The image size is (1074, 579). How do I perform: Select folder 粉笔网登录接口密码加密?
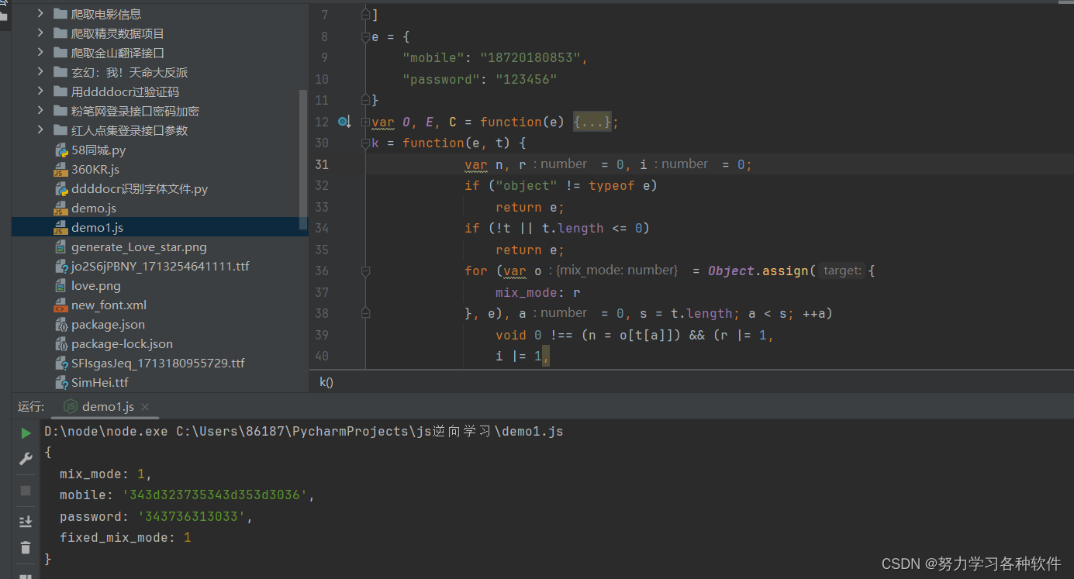135,111
